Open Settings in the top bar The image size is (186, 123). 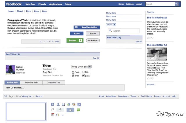click(x=130, y=4)
